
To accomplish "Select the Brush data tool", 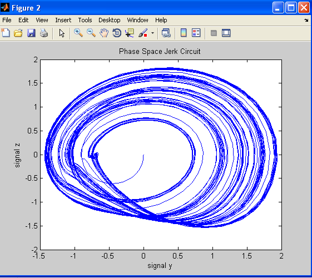I will (143, 33).
